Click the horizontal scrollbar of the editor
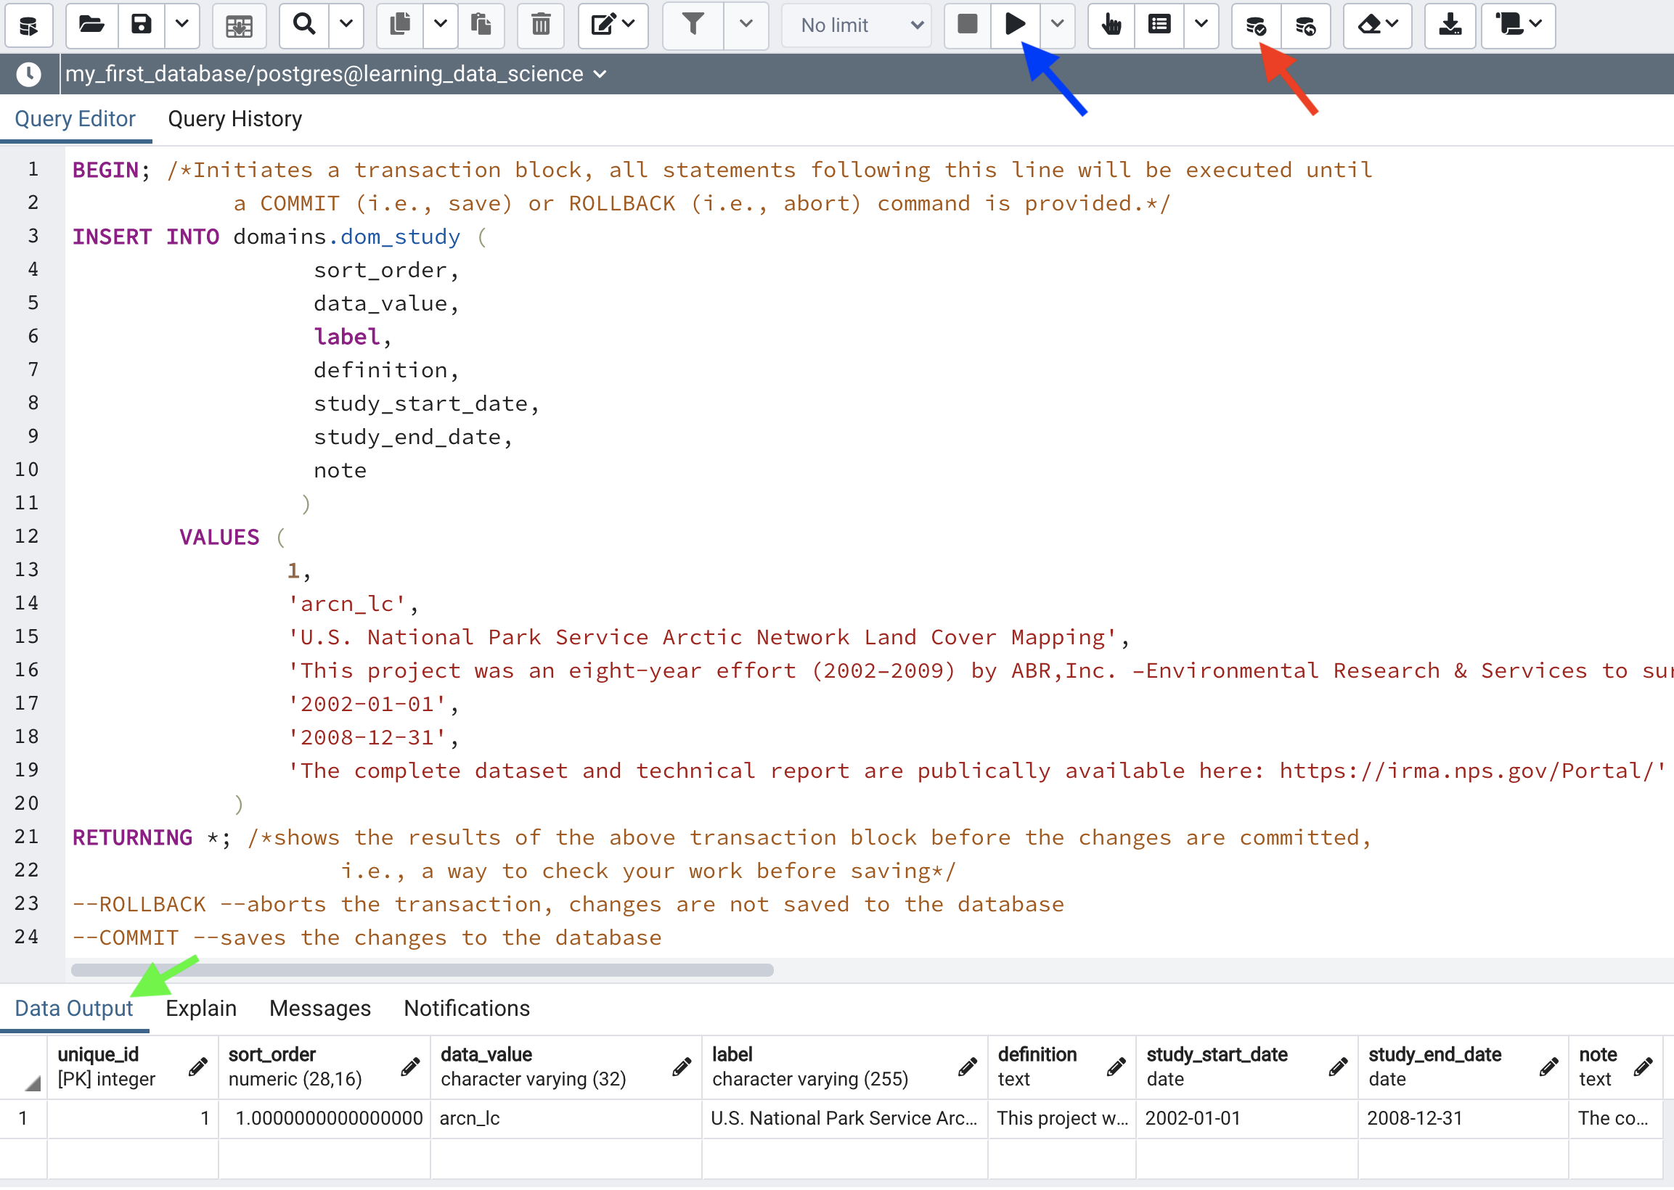This screenshot has height=1190, width=1674. [422, 972]
